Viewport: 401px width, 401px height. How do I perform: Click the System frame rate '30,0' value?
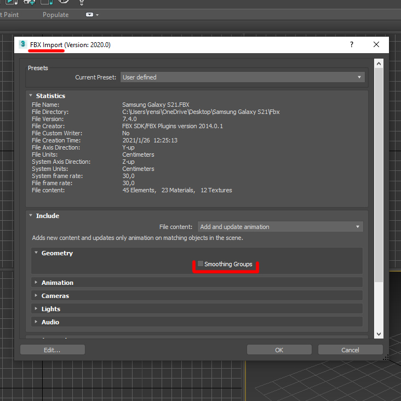[x=128, y=176]
